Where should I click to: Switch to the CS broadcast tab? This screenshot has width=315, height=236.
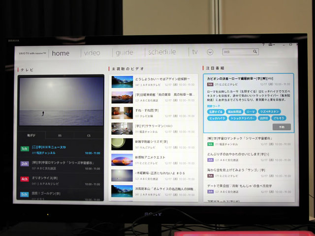(89, 134)
